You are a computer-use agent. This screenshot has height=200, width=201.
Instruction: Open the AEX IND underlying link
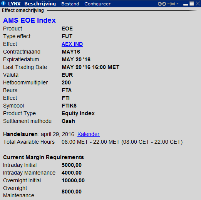(x=72, y=44)
